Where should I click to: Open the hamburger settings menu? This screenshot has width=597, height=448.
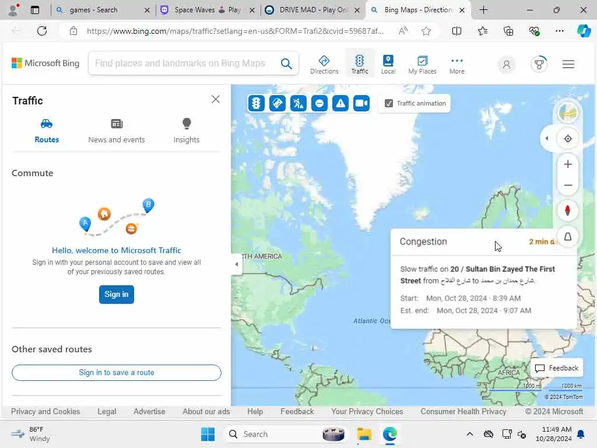click(568, 64)
